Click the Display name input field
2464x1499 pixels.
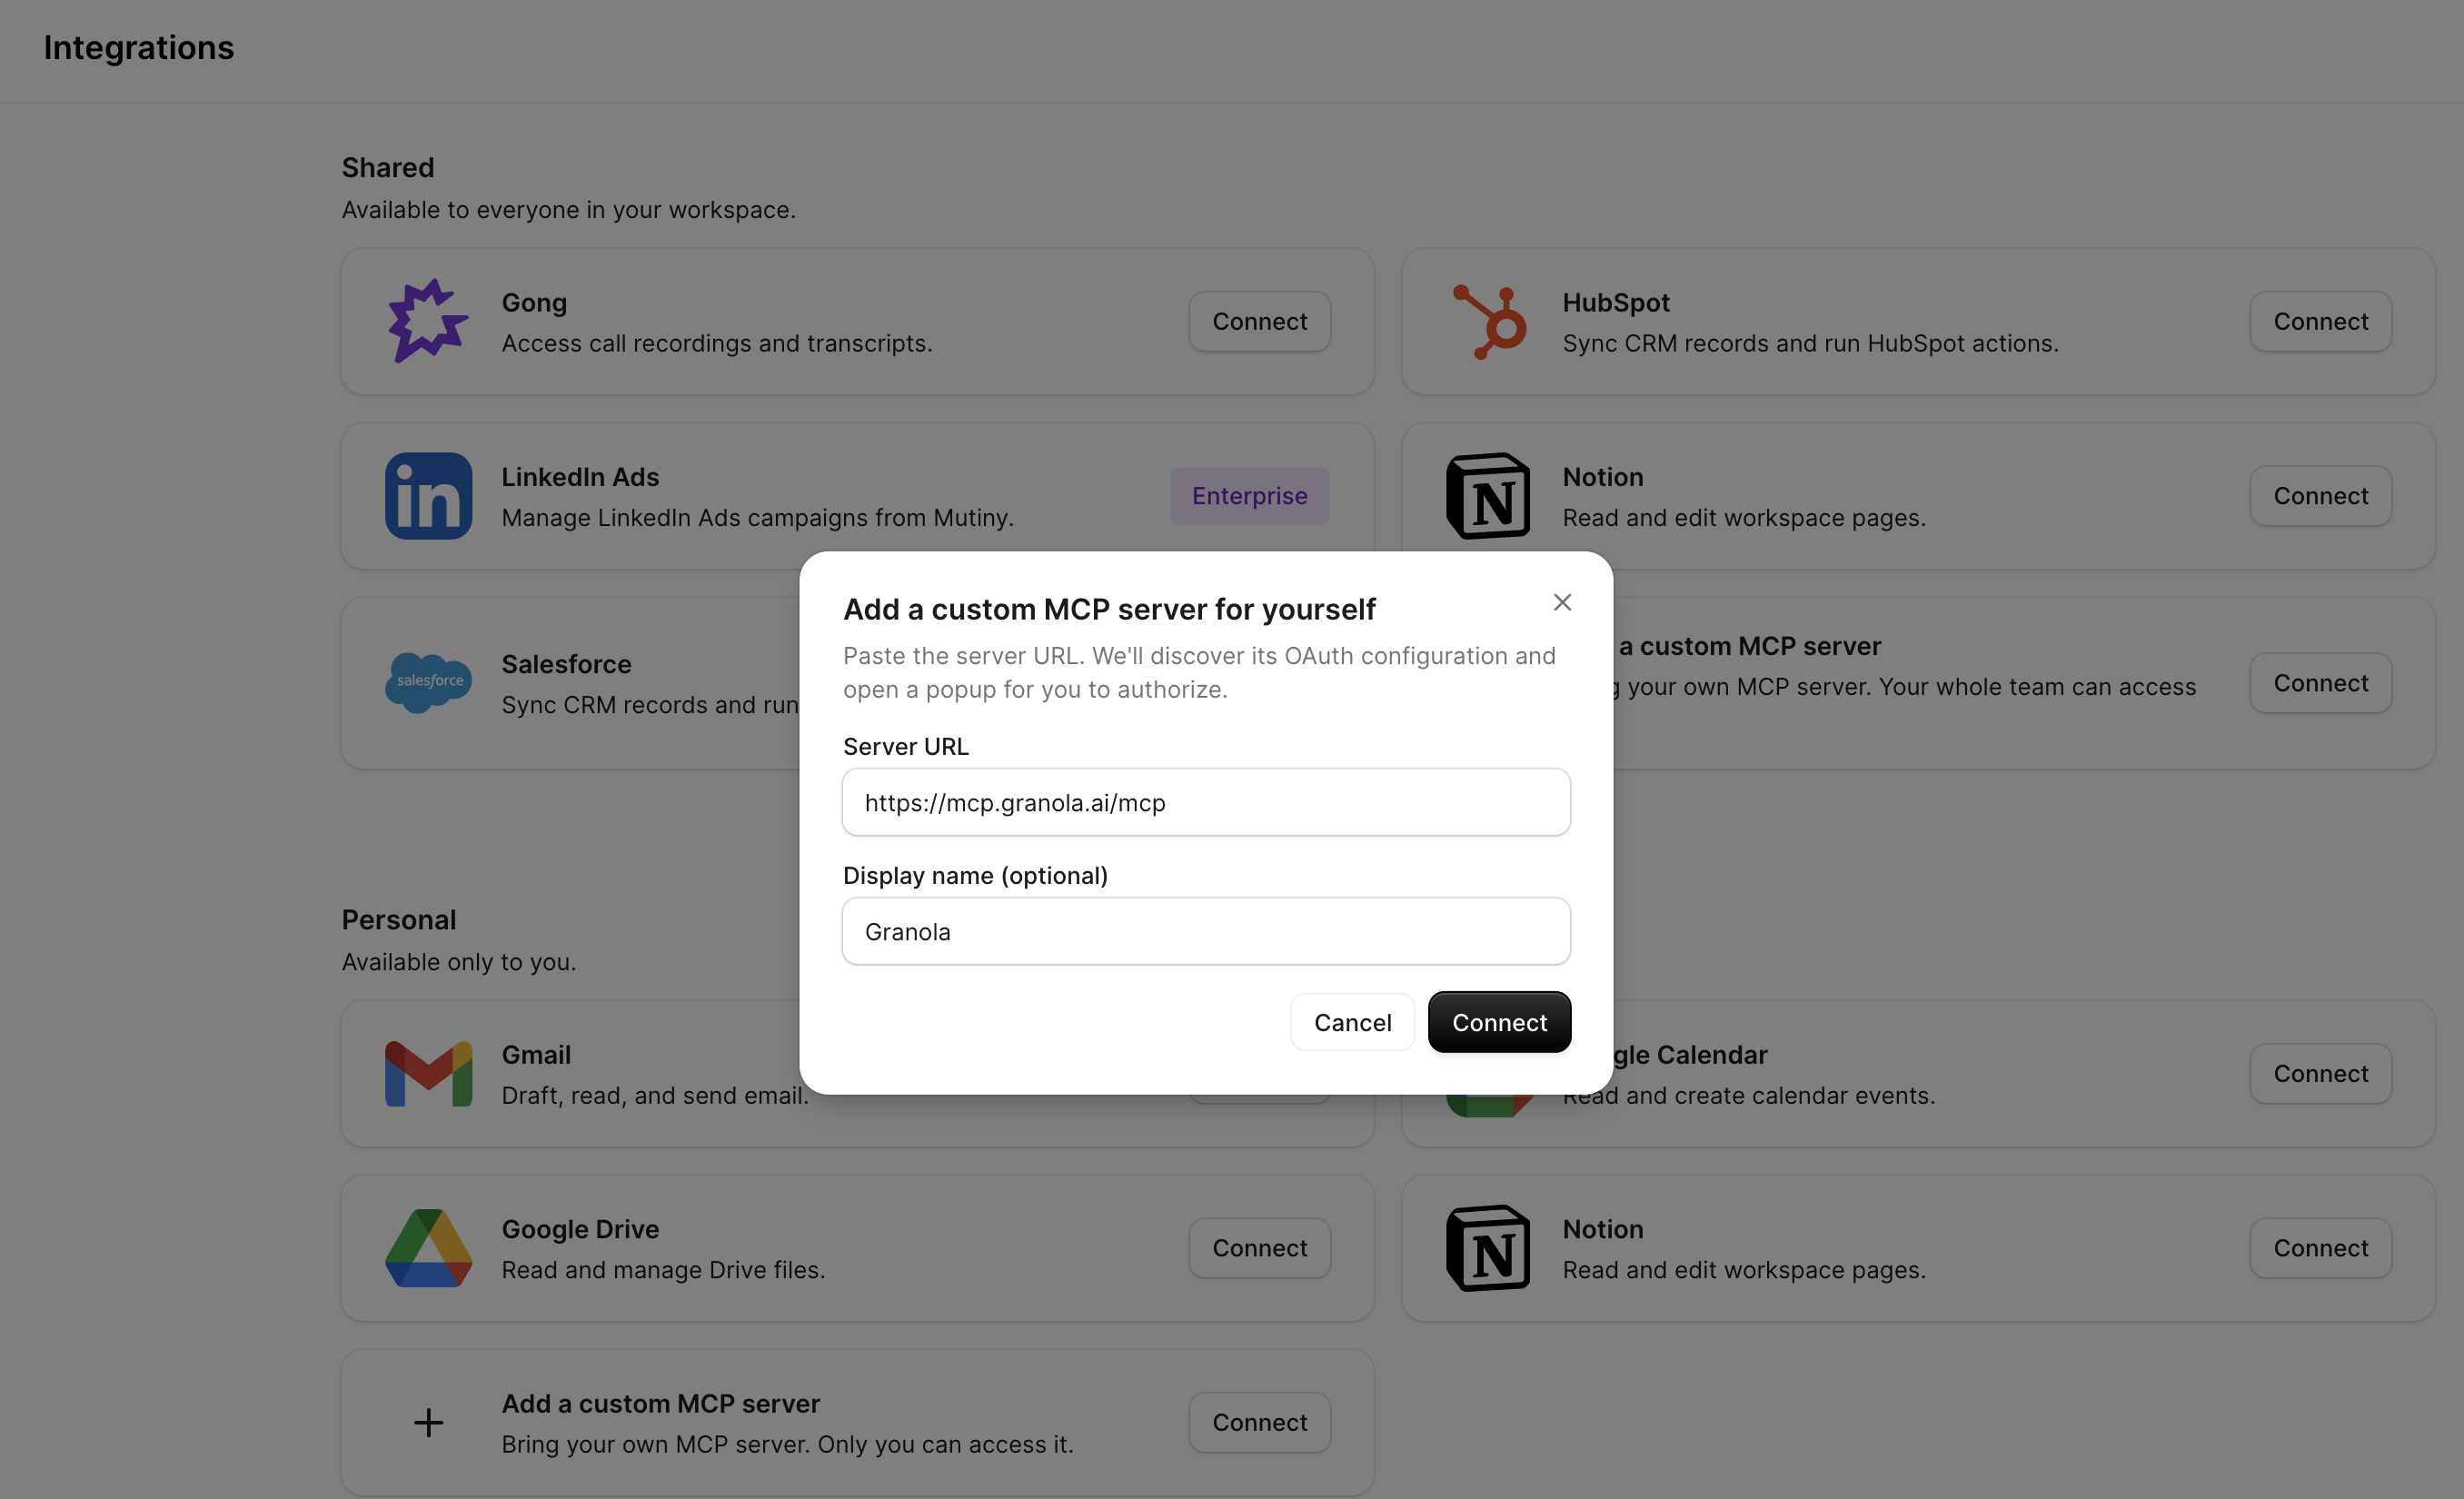point(1206,931)
